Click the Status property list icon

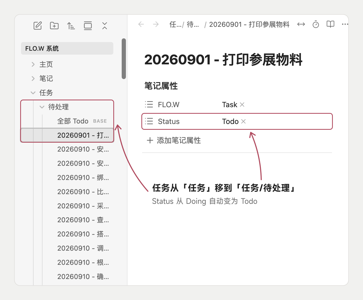point(149,121)
